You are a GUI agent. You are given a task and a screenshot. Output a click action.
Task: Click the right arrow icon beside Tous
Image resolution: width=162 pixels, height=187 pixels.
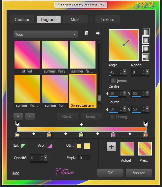coord(98,33)
